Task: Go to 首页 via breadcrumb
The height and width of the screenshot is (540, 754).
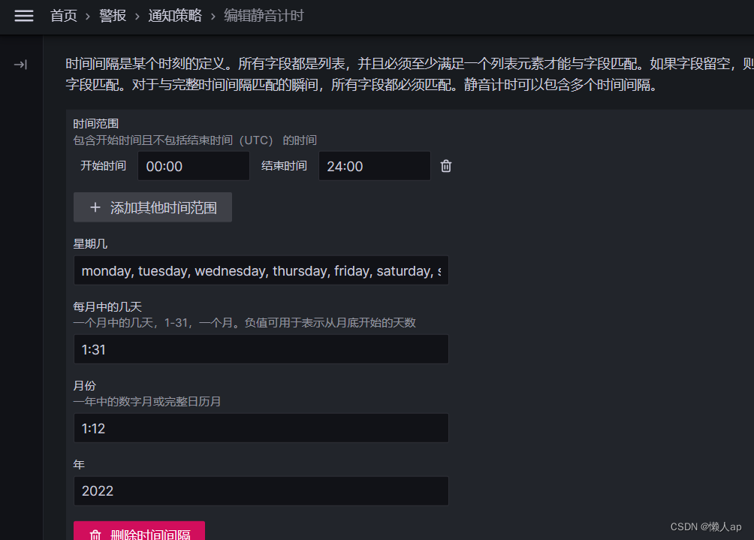Action: tap(64, 16)
